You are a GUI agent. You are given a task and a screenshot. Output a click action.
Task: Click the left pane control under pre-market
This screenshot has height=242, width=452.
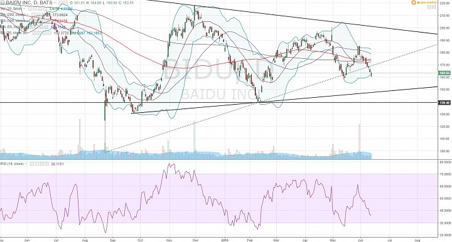[429, 7]
